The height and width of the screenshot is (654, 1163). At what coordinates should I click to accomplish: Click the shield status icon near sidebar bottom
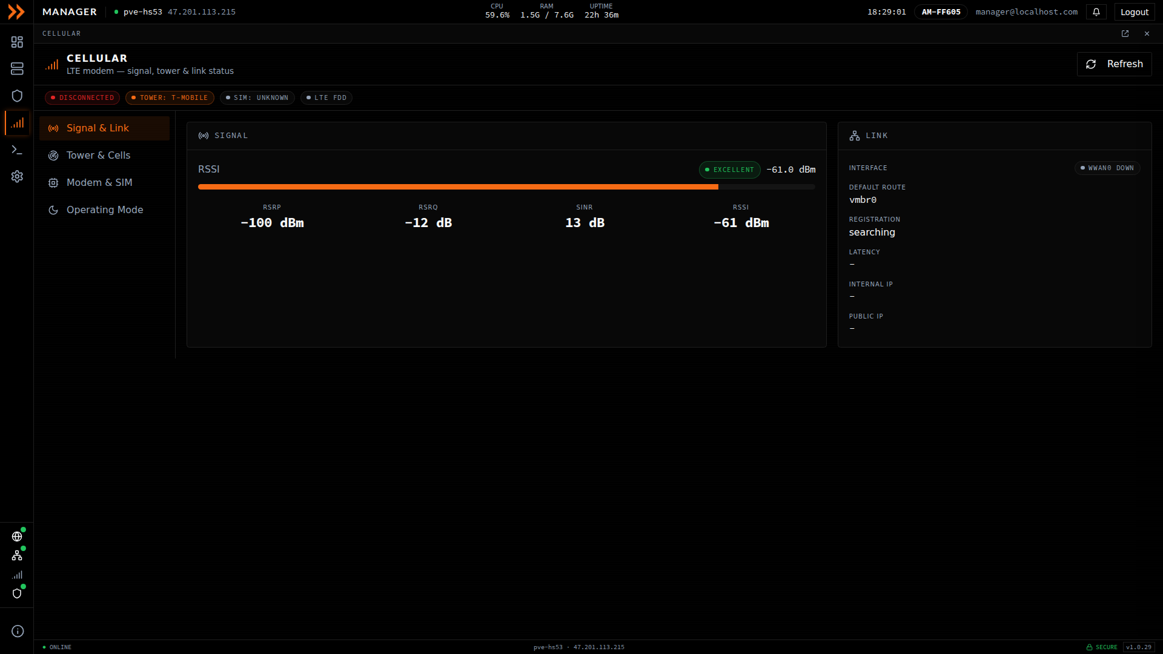[x=17, y=593]
